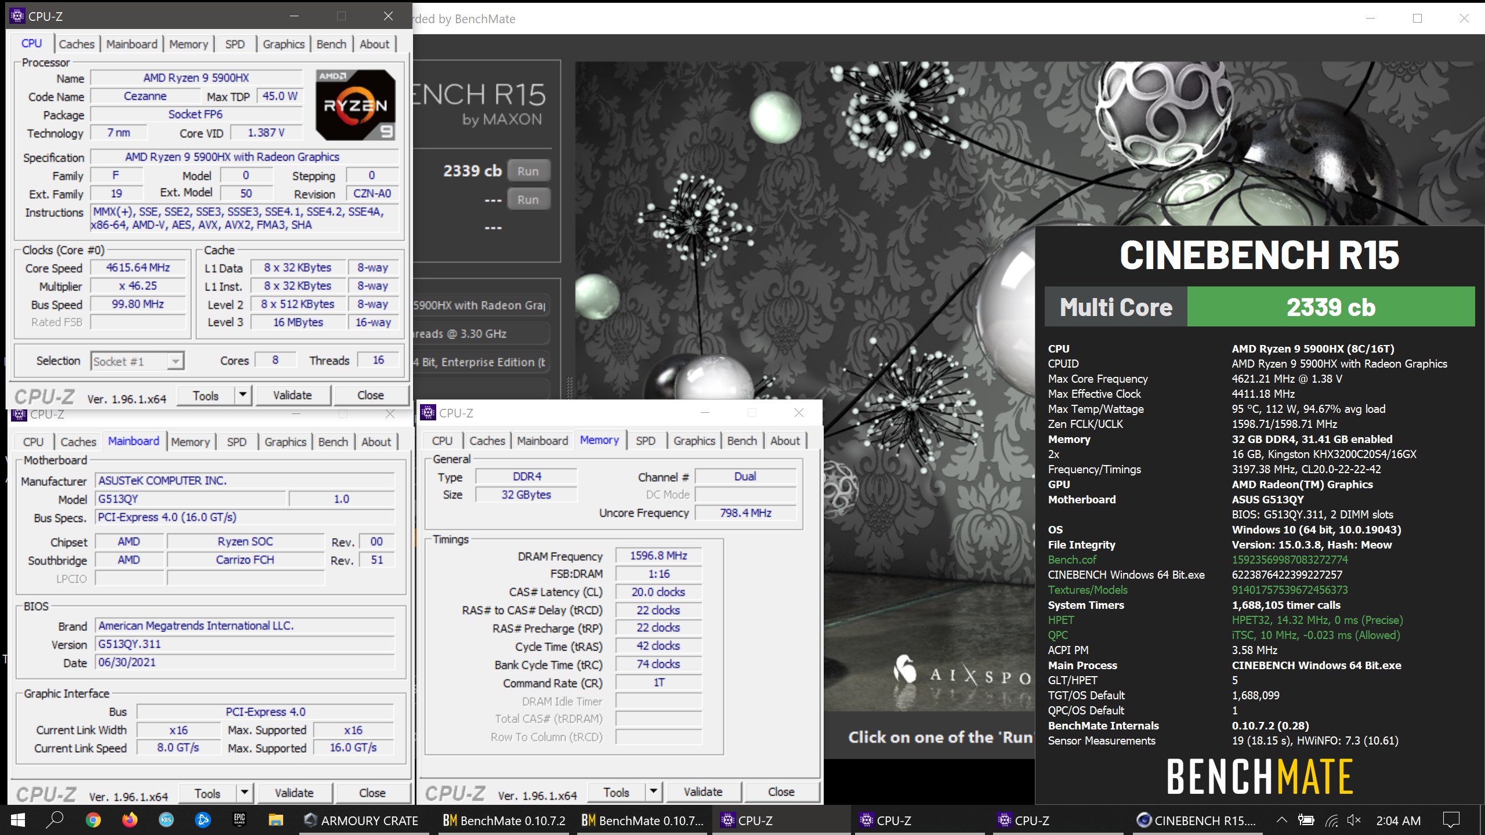Screen dimensions: 1485x835
Task: Click DRAM Frequency value 1596.8 MHz
Action: 658,556
